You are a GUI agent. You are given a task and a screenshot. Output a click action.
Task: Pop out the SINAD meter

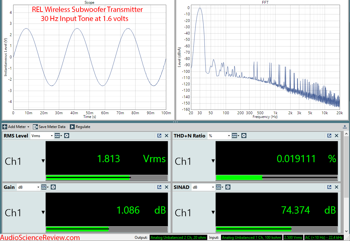(329, 187)
